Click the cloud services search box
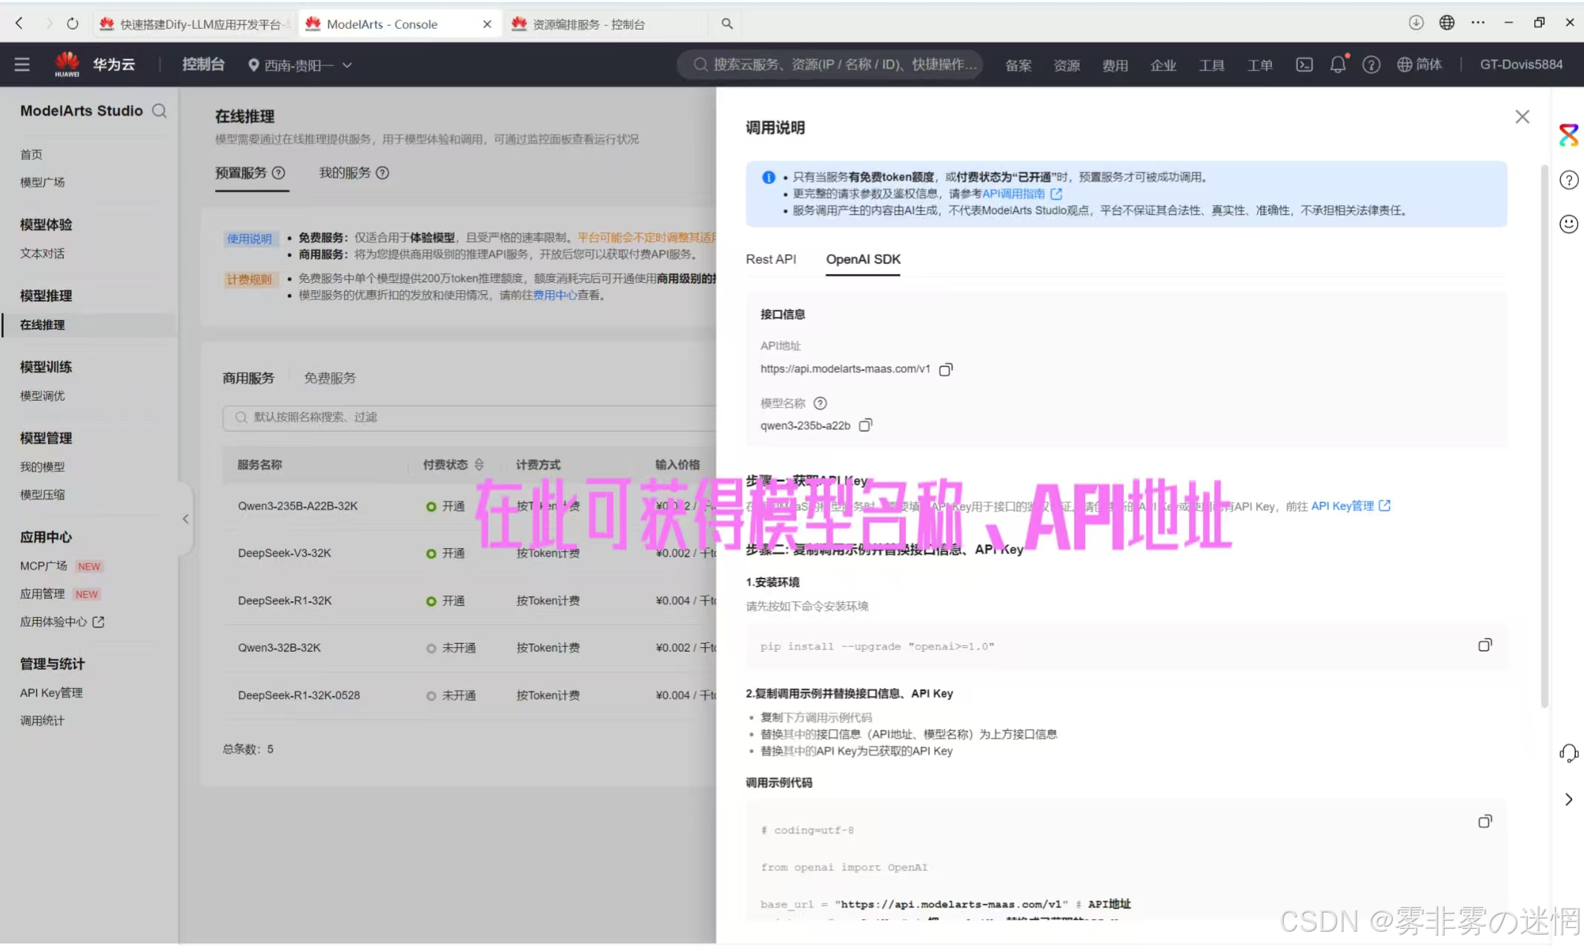The height and width of the screenshot is (948, 1584). tap(830, 64)
